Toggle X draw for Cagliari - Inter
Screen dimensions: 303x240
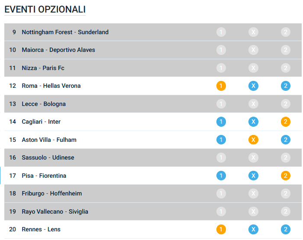[253, 122]
